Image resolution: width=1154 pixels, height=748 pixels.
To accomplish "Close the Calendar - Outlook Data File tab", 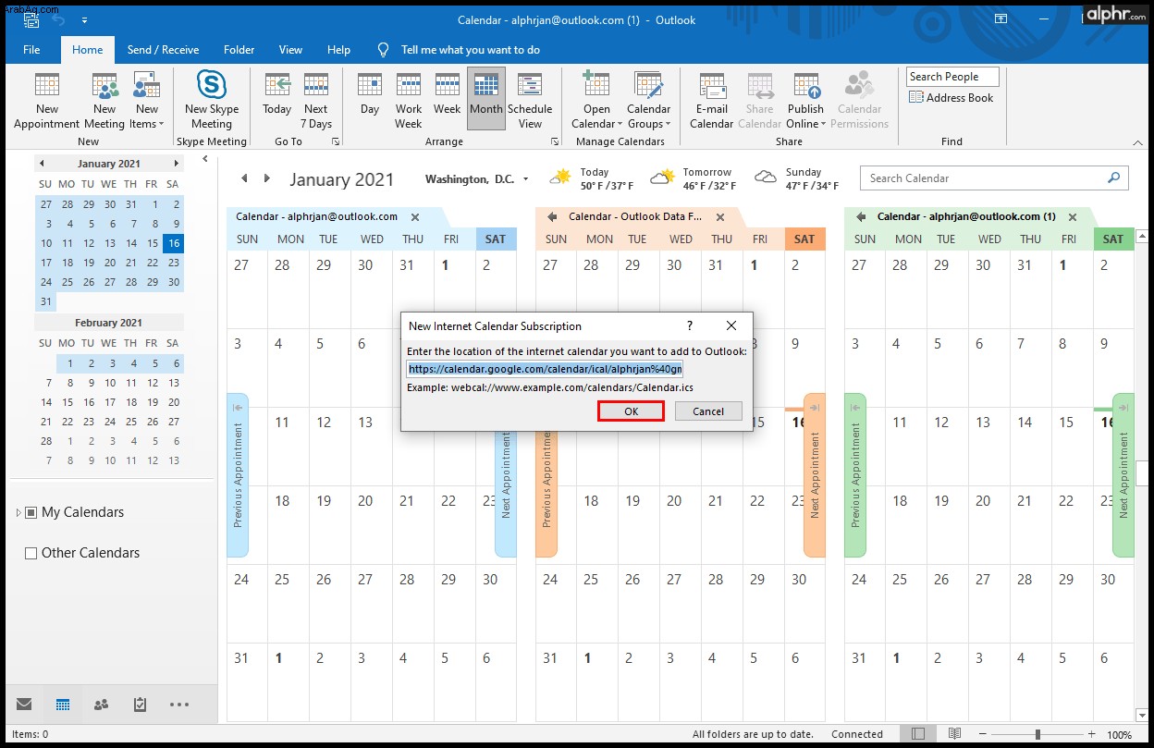I will point(720,217).
